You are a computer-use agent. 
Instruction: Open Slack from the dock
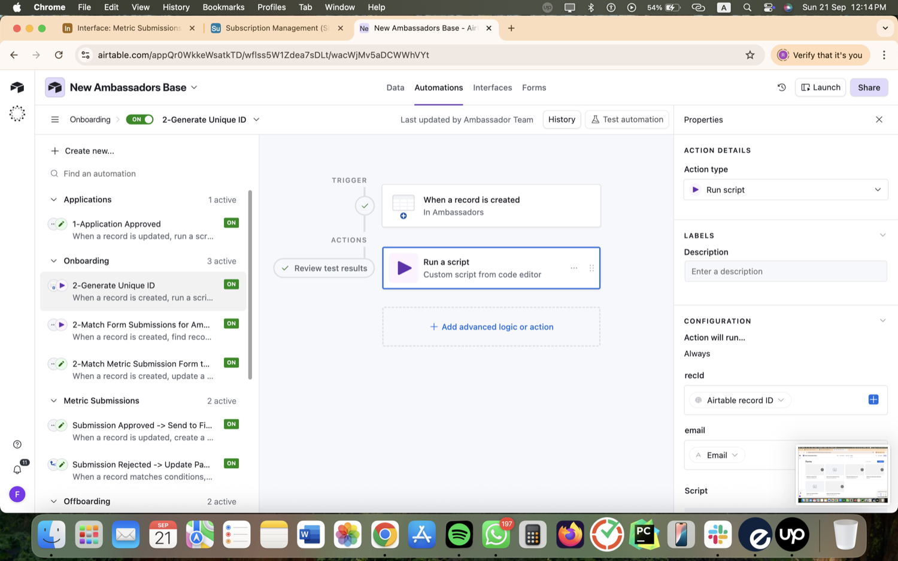(x=718, y=535)
